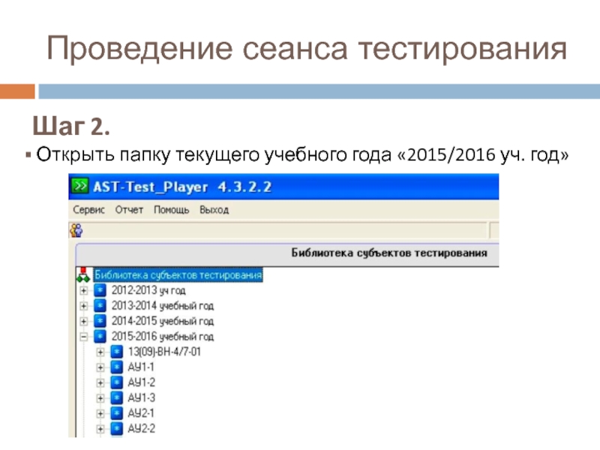Select group АУ1-1 label
The height and width of the screenshot is (450, 600).
pos(141,367)
